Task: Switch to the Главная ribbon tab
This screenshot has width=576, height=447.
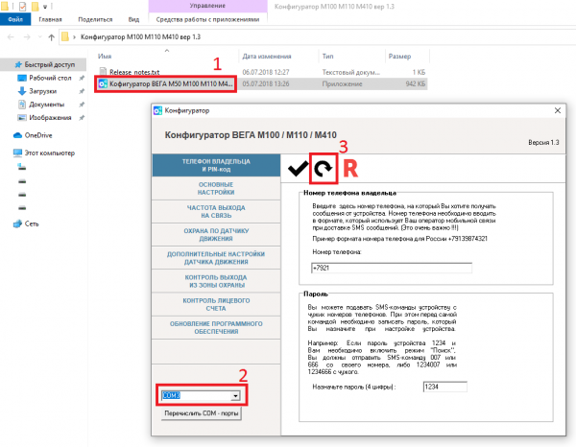Action: pyautogui.click(x=50, y=19)
